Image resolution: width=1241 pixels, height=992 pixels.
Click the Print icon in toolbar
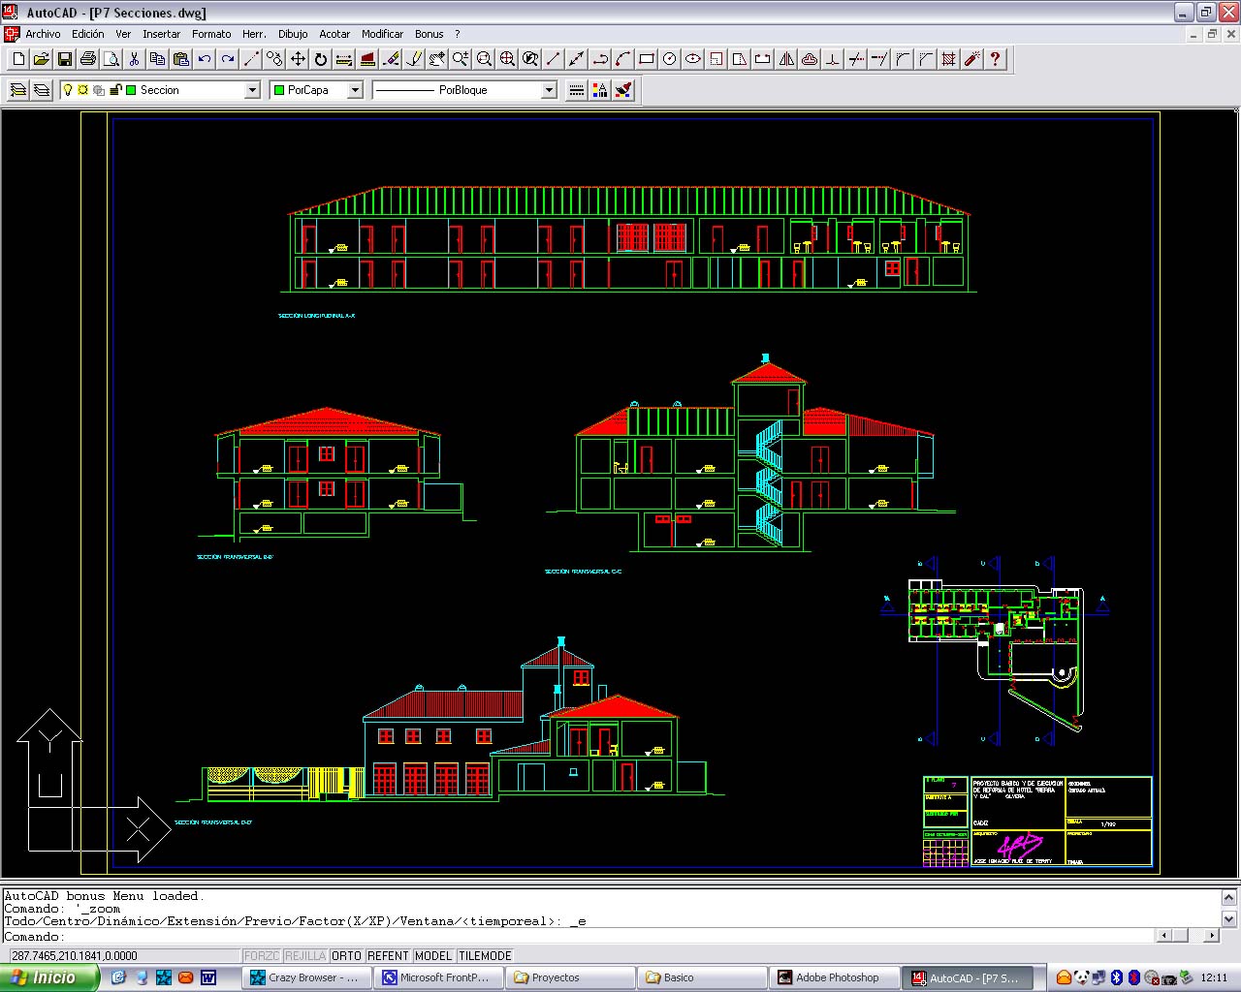(88, 59)
